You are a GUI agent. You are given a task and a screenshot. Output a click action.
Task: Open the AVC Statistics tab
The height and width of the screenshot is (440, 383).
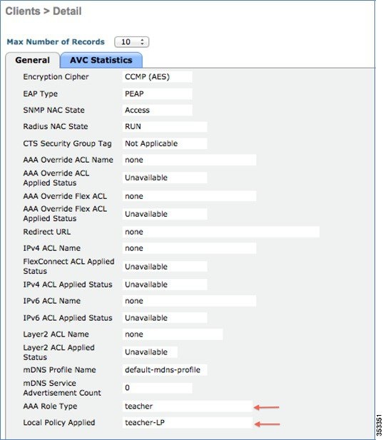pos(101,60)
